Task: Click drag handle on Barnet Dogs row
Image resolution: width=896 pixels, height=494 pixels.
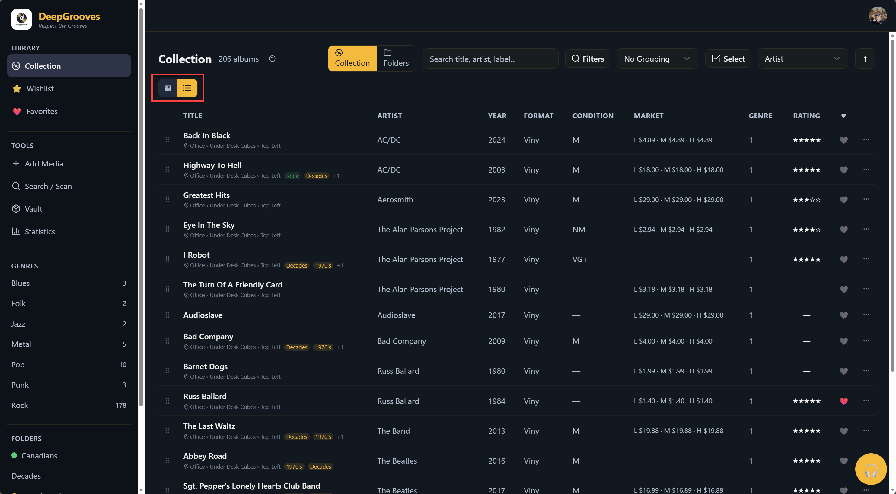Action: [x=167, y=371]
